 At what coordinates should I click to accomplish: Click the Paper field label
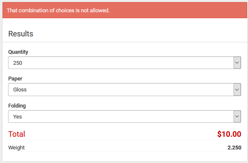(15, 79)
